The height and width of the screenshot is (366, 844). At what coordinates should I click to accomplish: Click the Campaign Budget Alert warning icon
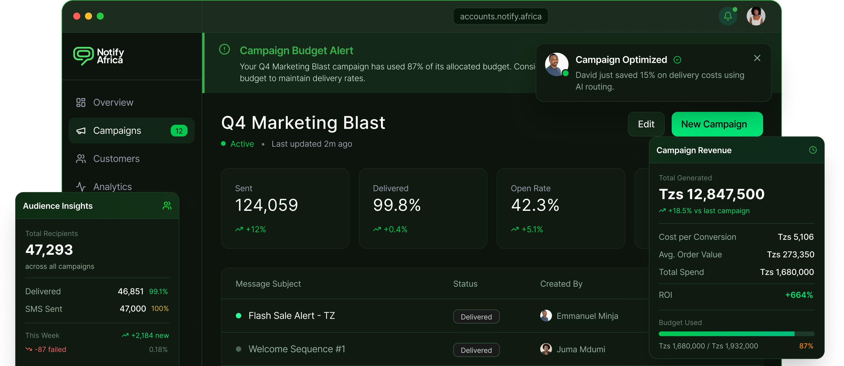tap(224, 50)
